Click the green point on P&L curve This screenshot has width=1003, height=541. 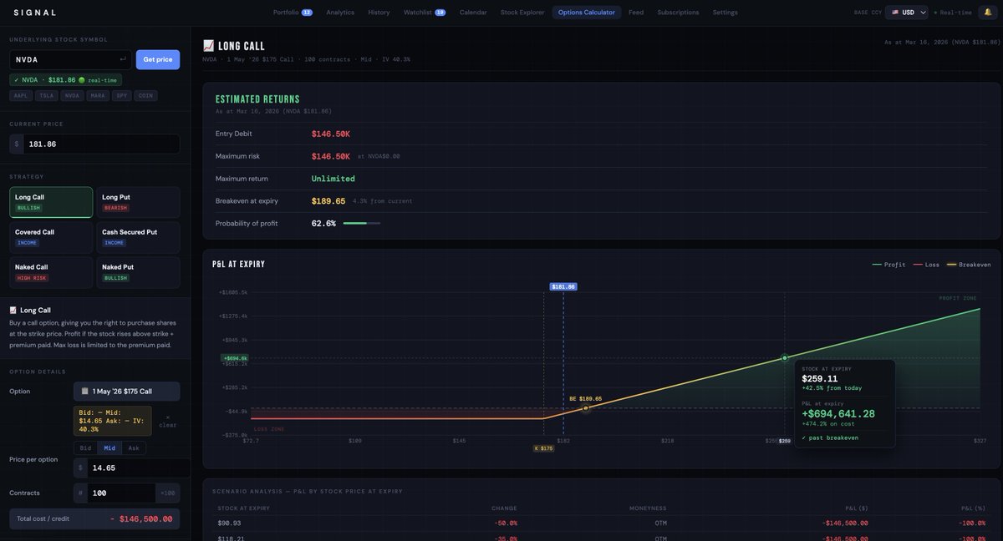click(x=785, y=358)
